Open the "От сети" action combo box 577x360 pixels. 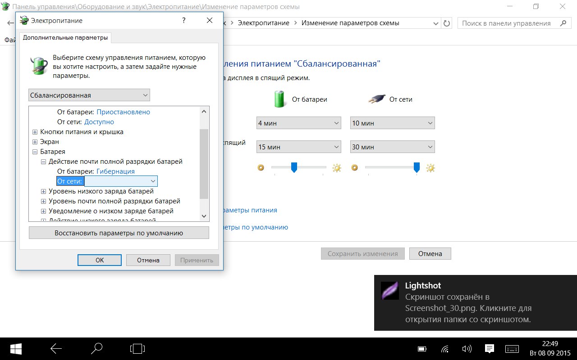point(121,181)
